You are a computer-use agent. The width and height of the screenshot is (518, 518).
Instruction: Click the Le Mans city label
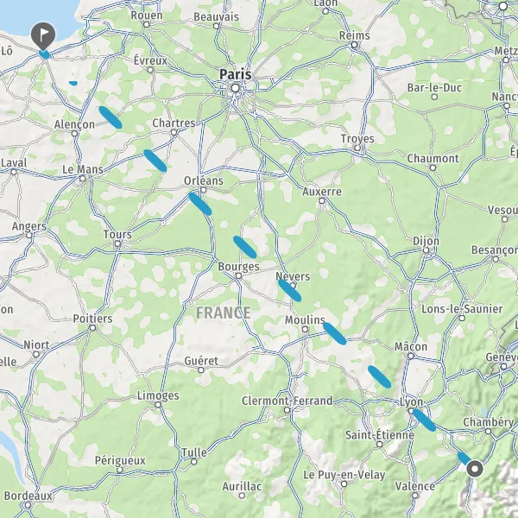pyautogui.click(x=83, y=169)
